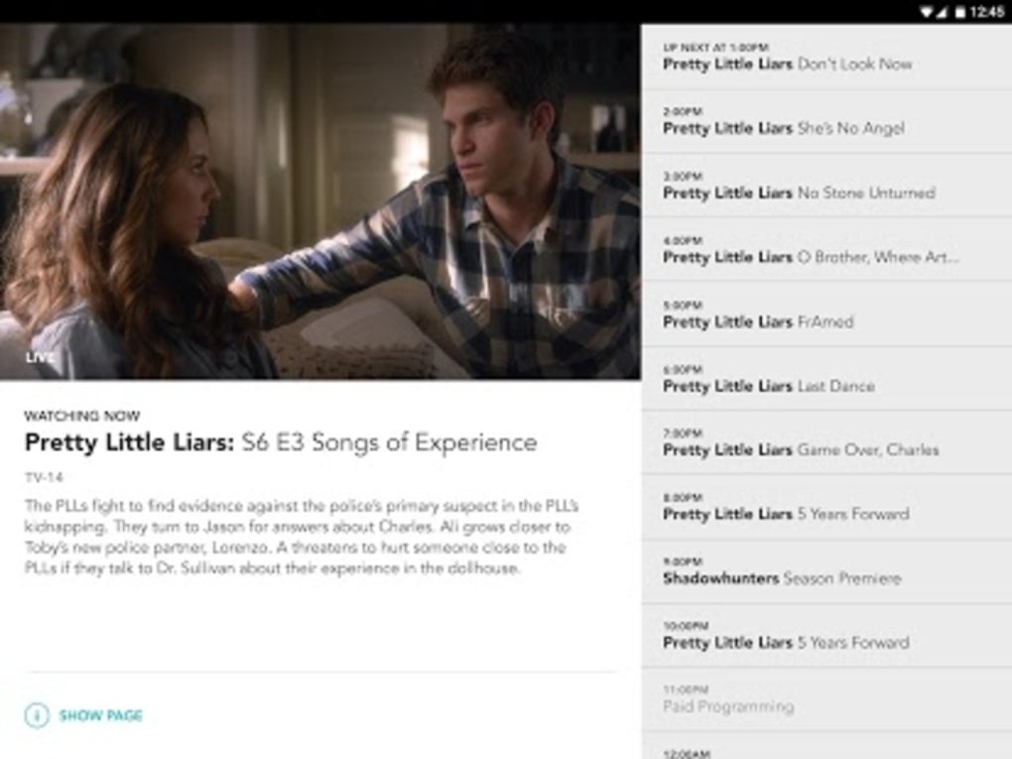1012x759 pixels.
Task: Tap the info icon beside Show Page
Action: (37, 715)
